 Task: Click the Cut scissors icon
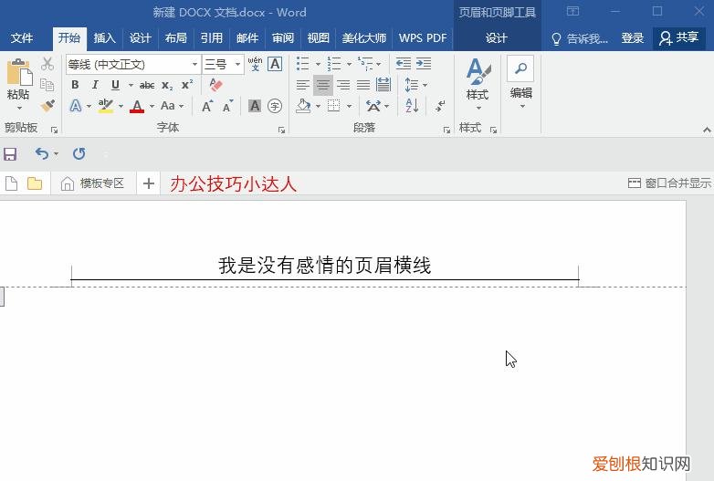47,64
